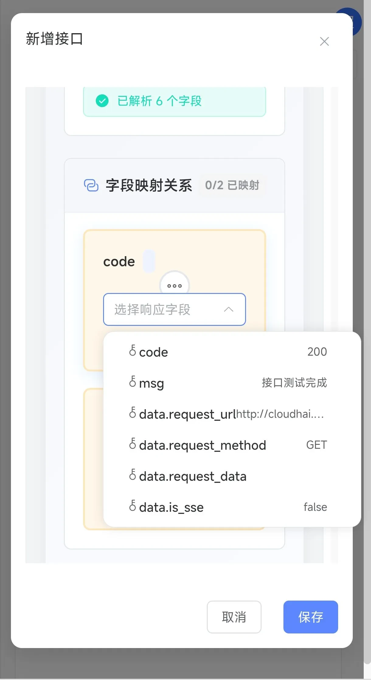The image size is (371, 680).
Task: Click the page scrollbar on right edge
Action: click(367, 335)
